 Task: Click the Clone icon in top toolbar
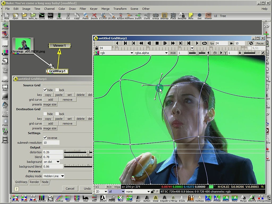(x=147, y=16)
